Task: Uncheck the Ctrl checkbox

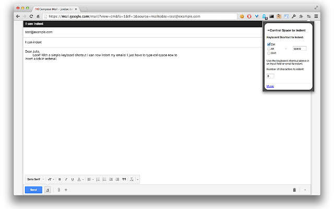Action: coord(269,44)
